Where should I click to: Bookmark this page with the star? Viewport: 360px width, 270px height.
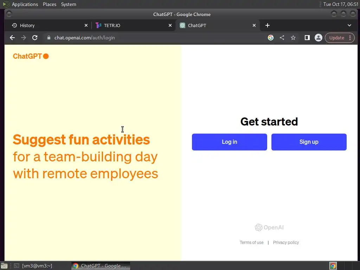[293, 38]
